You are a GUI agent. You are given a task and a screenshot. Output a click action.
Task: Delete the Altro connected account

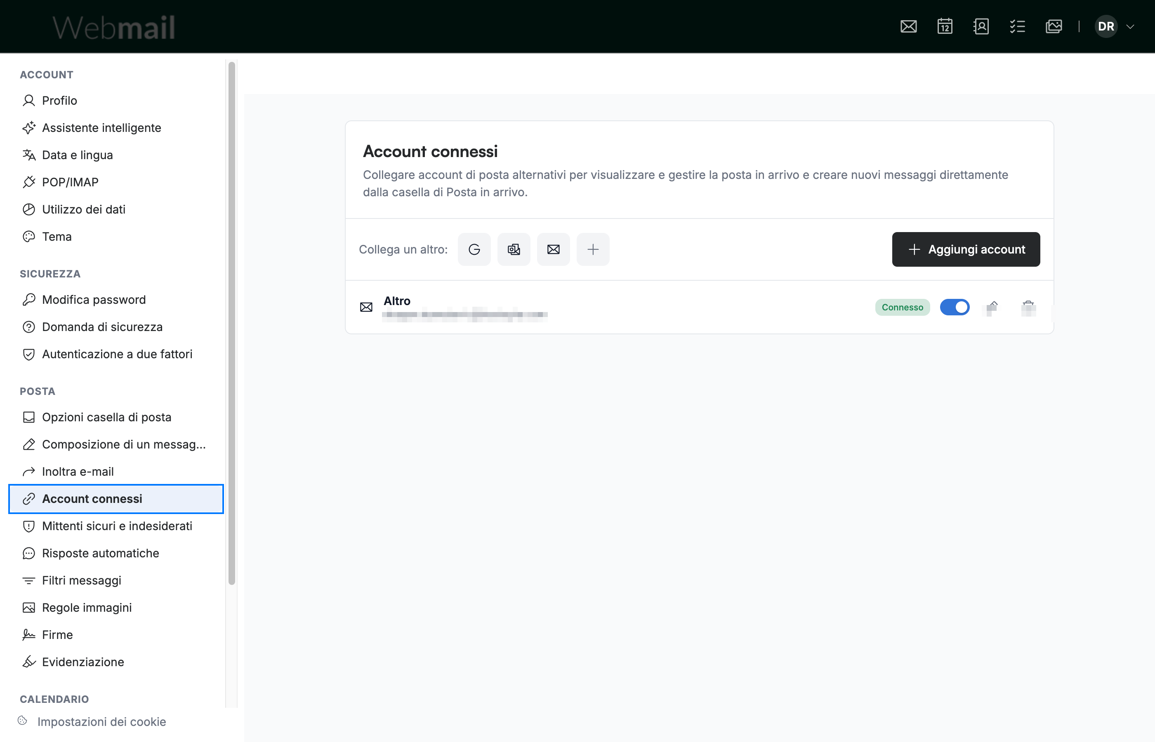pos(1028,308)
